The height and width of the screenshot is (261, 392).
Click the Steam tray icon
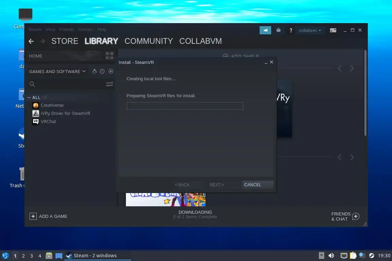[x=372, y=256]
